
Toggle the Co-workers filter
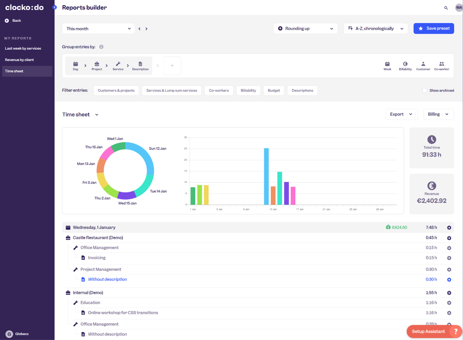[x=219, y=90]
